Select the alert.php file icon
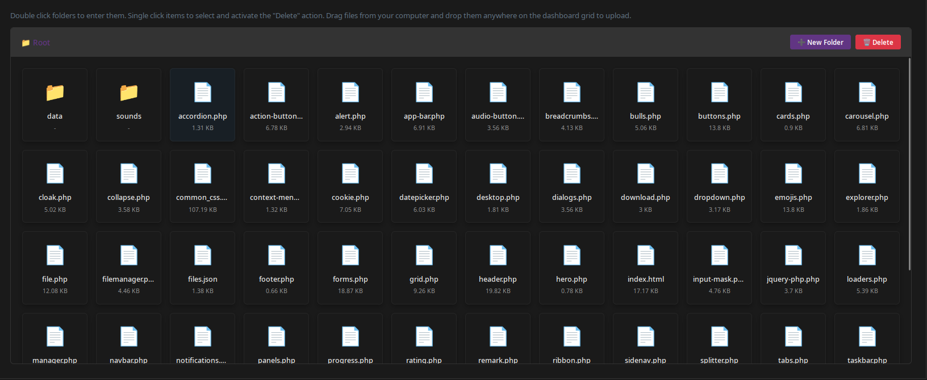927x380 pixels. 350,93
